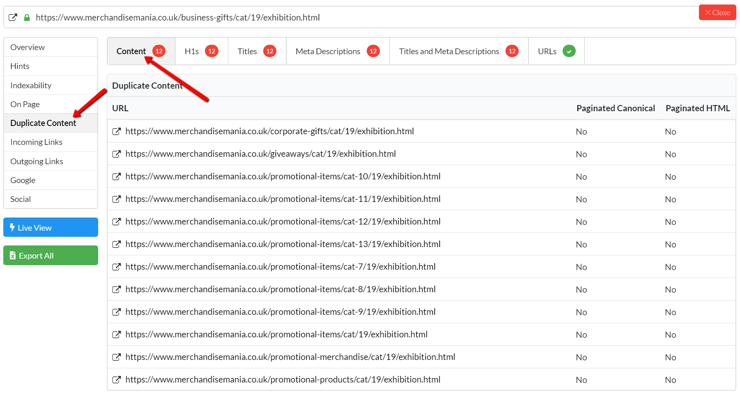The image size is (740, 394).
Task: Open the Hints sidebar section
Action: click(51, 66)
